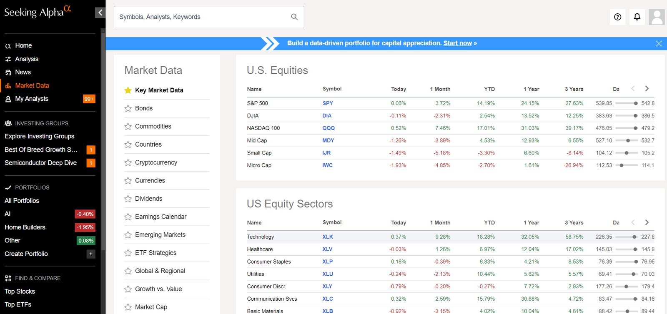Dismiss the blue promotional banner
This screenshot has height=314, width=667.
click(x=659, y=44)
